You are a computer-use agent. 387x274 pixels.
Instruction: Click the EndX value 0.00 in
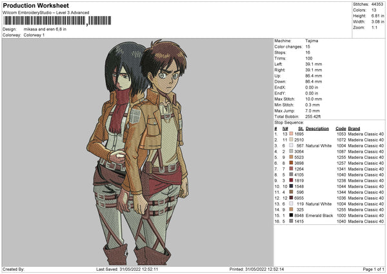pyautogui.click(x=312, y=87)
